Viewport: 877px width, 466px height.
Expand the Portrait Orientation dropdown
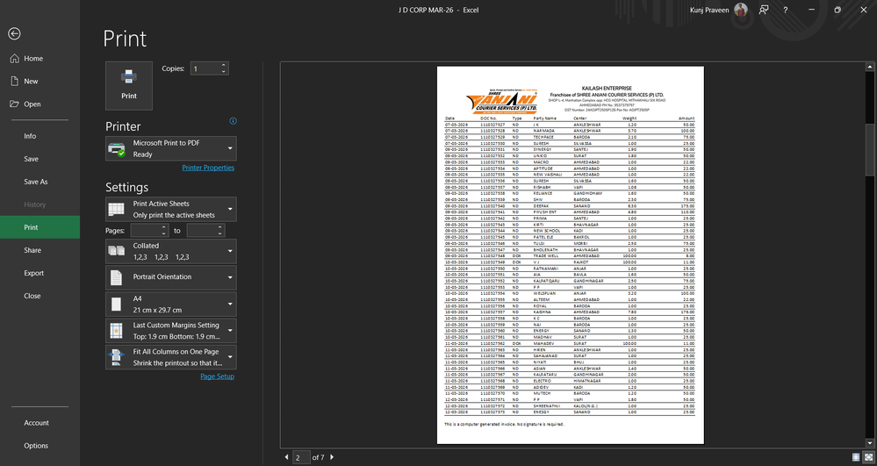(x=170, y=277)
